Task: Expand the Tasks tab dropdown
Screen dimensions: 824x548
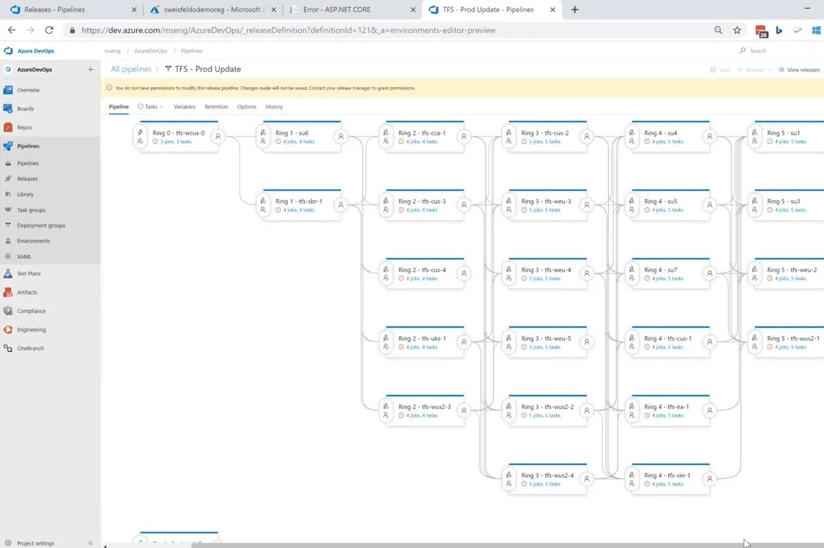Action: pos(160,106)
